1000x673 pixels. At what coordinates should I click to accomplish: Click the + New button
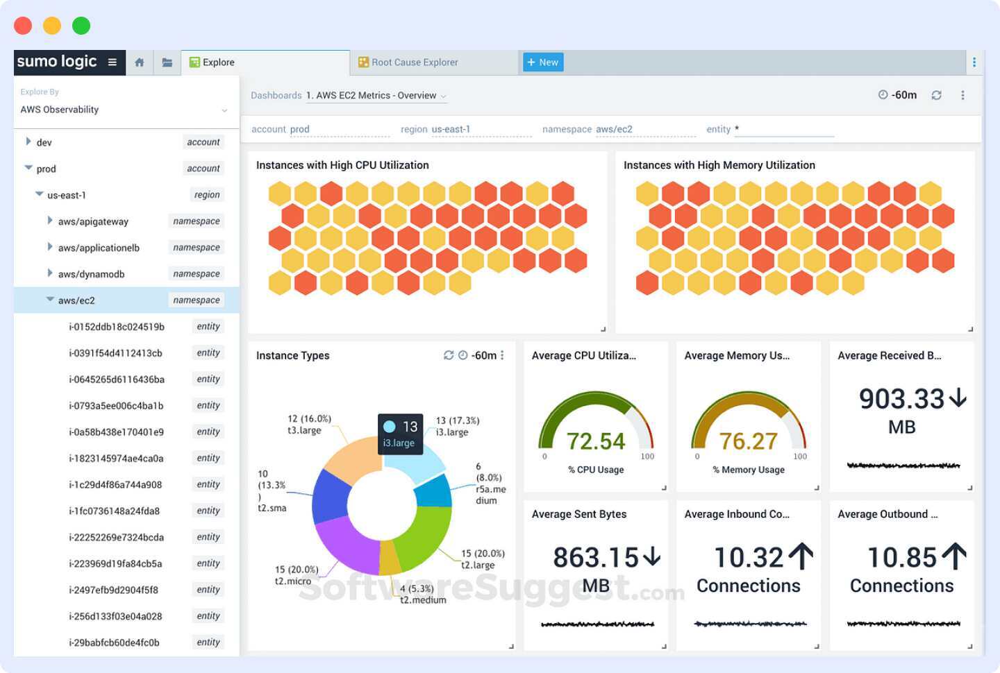tap(542, 62)
